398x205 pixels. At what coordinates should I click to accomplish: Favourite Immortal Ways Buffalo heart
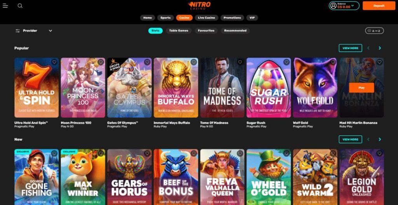[194, 62]
